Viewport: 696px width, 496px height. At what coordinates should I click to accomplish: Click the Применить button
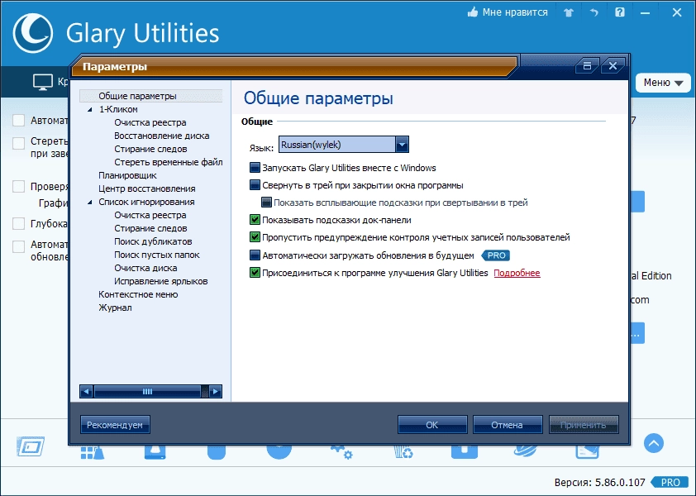pyautogui.click(x=584, y=425)
